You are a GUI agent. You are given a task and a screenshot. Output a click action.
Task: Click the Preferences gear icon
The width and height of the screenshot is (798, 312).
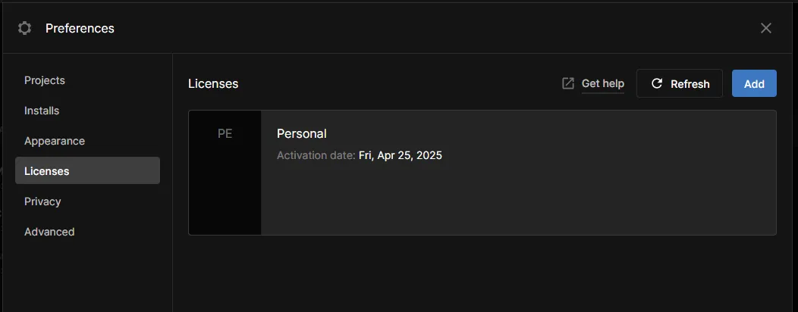[x=24, y=28]
